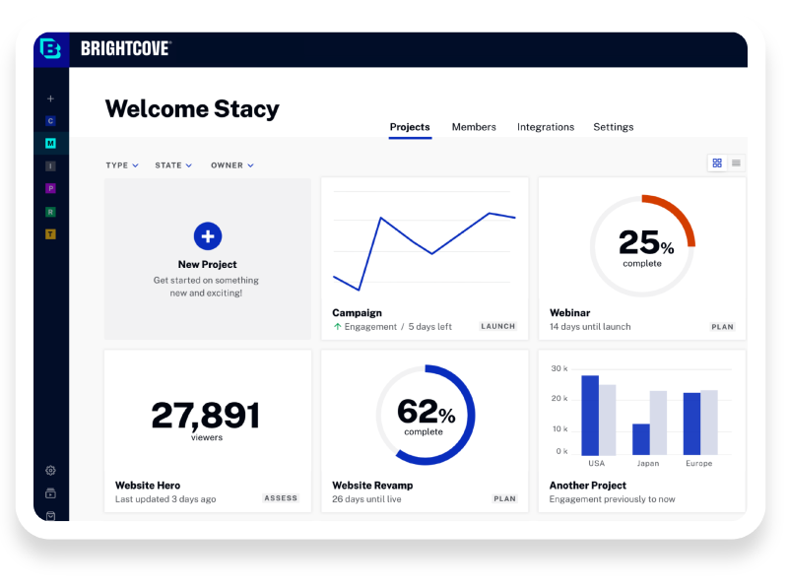The height and width of the screenshot is (587, 788).
Task: Click the ASSESS status tag
Action: coord(281,498)
